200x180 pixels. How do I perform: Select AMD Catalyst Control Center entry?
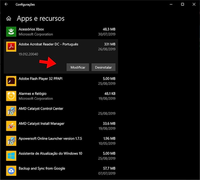click(61, 111)
